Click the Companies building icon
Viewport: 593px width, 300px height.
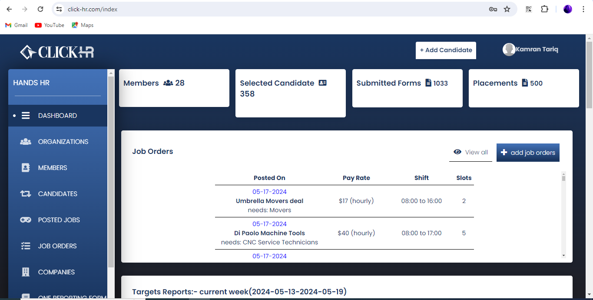tap(26, 272)
